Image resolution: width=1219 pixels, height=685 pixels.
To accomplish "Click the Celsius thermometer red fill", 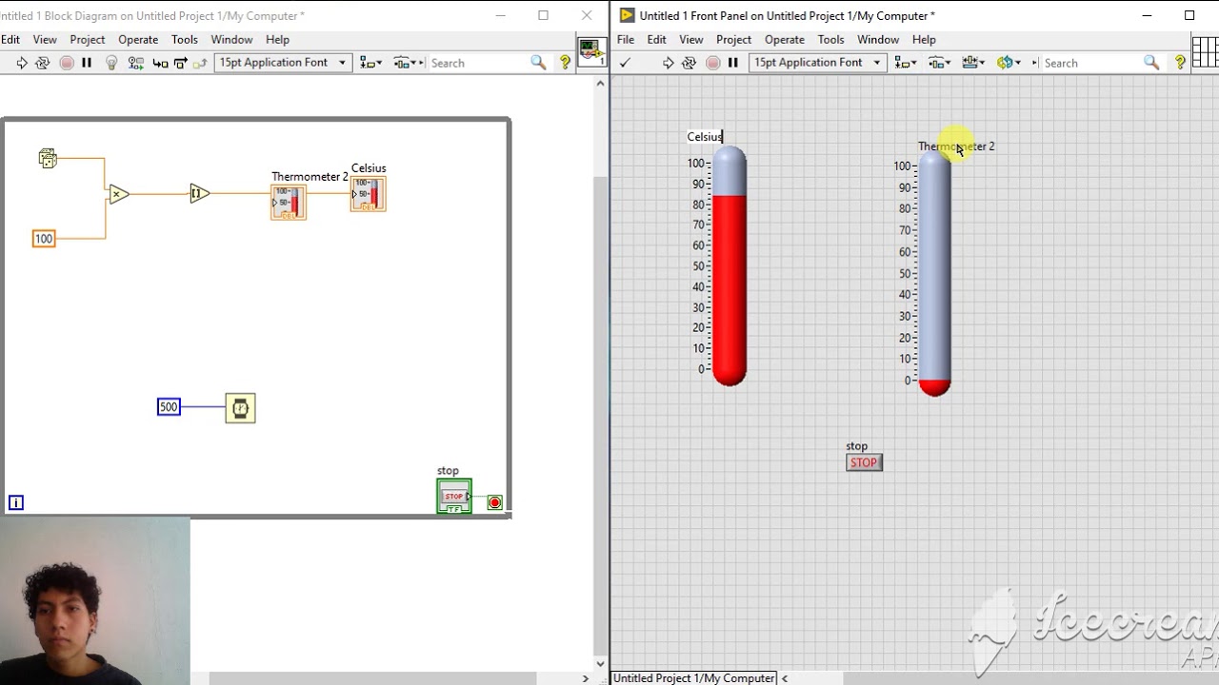I will point(729,290).
